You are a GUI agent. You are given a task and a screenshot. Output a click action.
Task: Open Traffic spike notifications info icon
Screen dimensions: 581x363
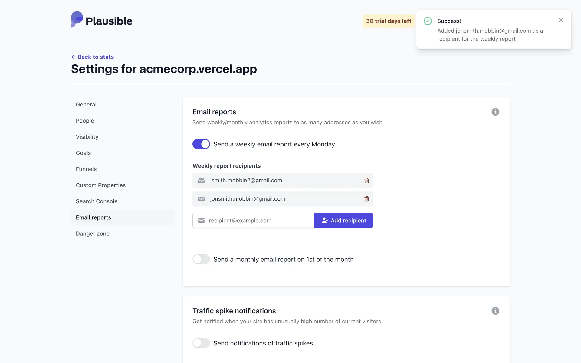point(495,311)
